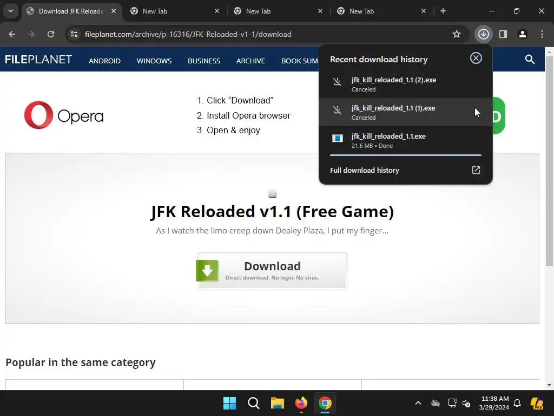Click the scrollbar down arrow
This screenshot has width=554, height=416.
point(549,385)
